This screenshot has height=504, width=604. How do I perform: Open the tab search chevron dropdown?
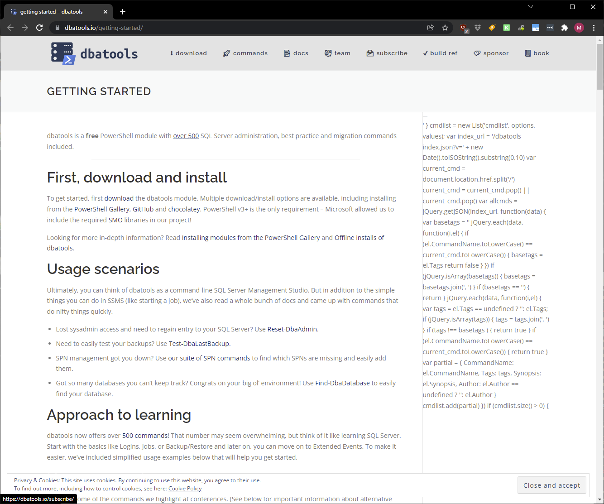click(x=530, y=7)
